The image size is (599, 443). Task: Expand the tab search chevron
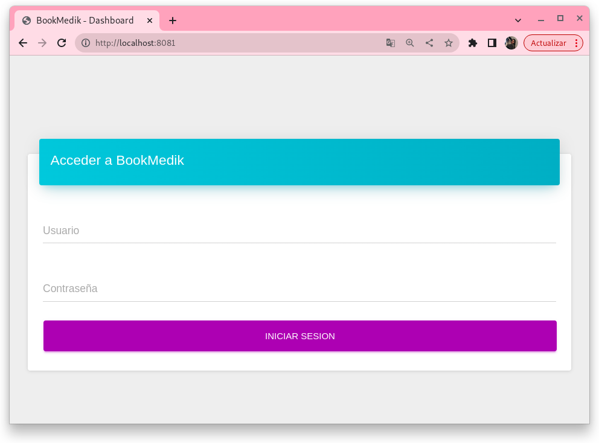pos(518,21)
